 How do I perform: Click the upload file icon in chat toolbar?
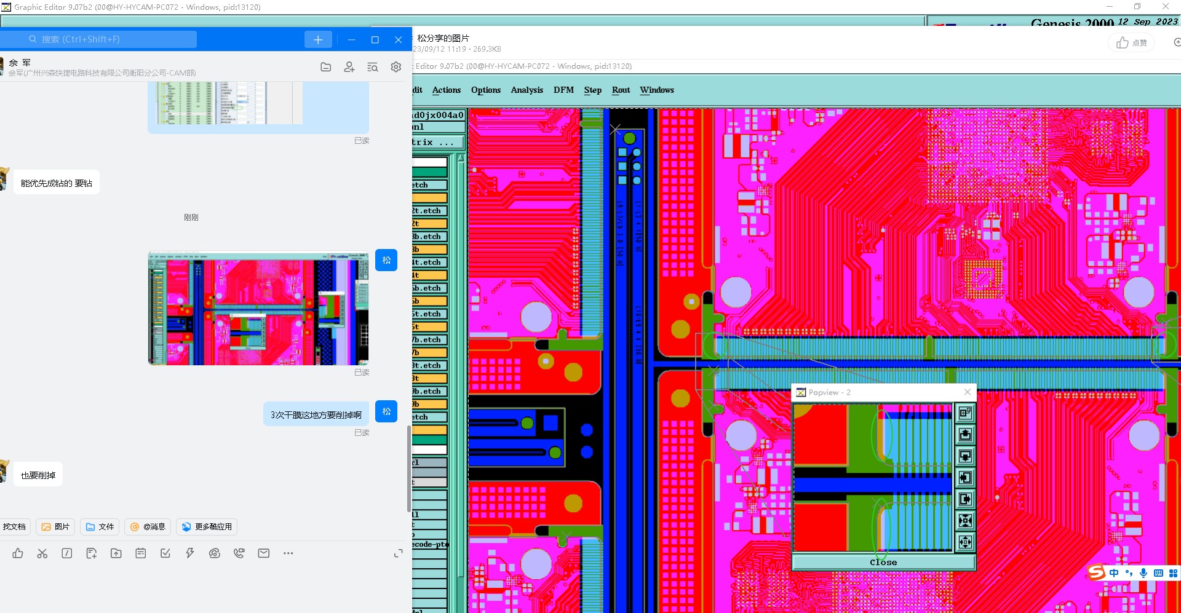click(116, 553)
